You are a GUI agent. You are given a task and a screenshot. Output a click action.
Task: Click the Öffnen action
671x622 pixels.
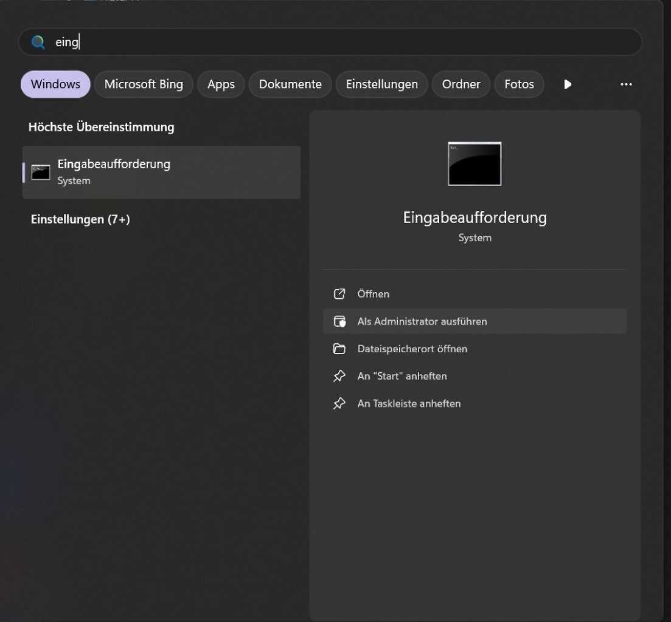click(475, 294)
